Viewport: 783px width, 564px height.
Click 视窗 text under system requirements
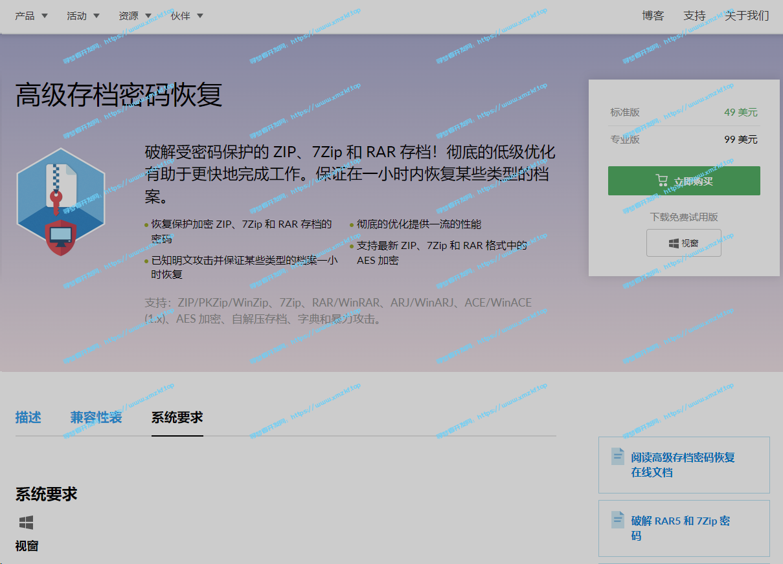coord(27,546)
